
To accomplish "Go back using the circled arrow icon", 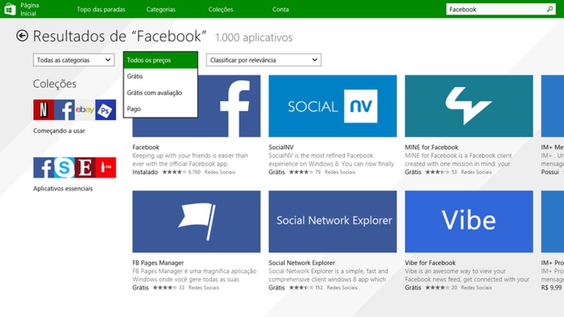I will (22, 35).
